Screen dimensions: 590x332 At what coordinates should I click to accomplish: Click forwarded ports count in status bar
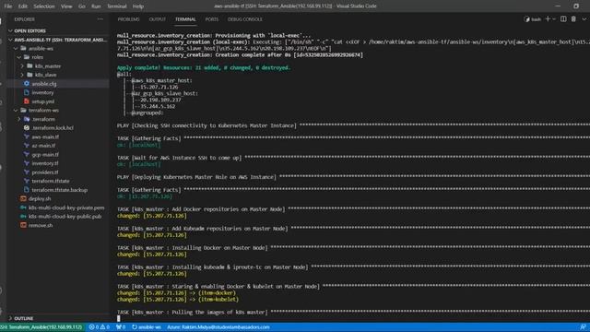(121, 327)
